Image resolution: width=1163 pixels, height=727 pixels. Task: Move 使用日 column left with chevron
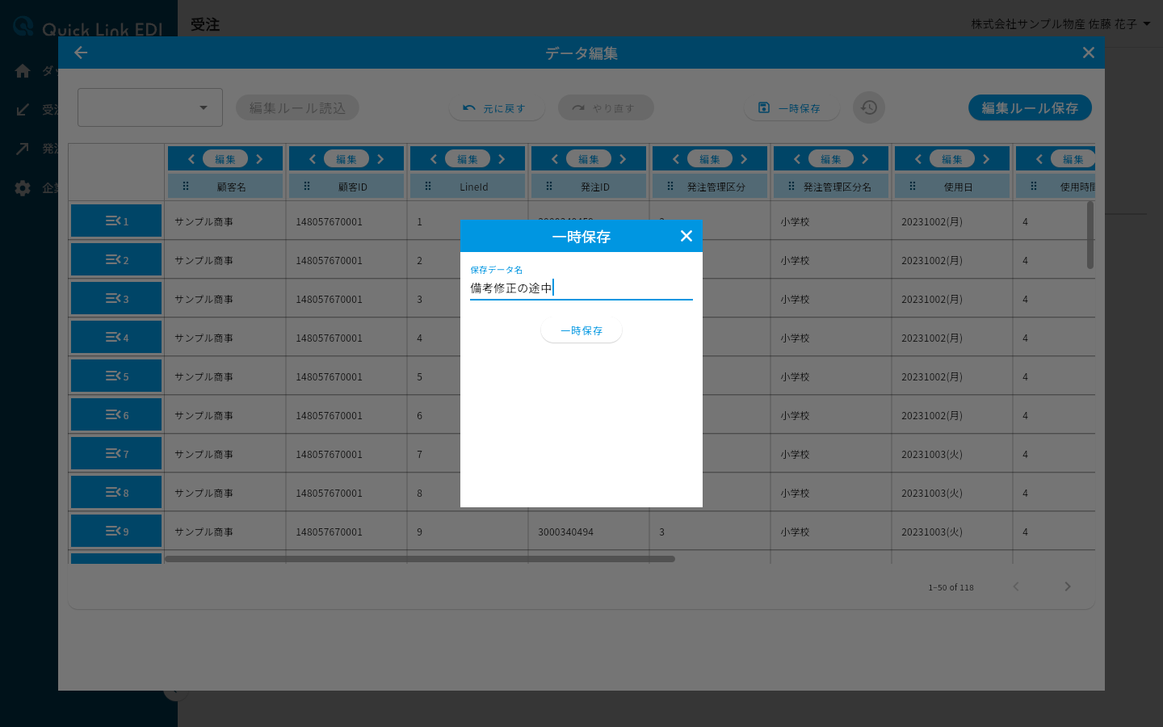pyautogui.click(x=918, y=159)
